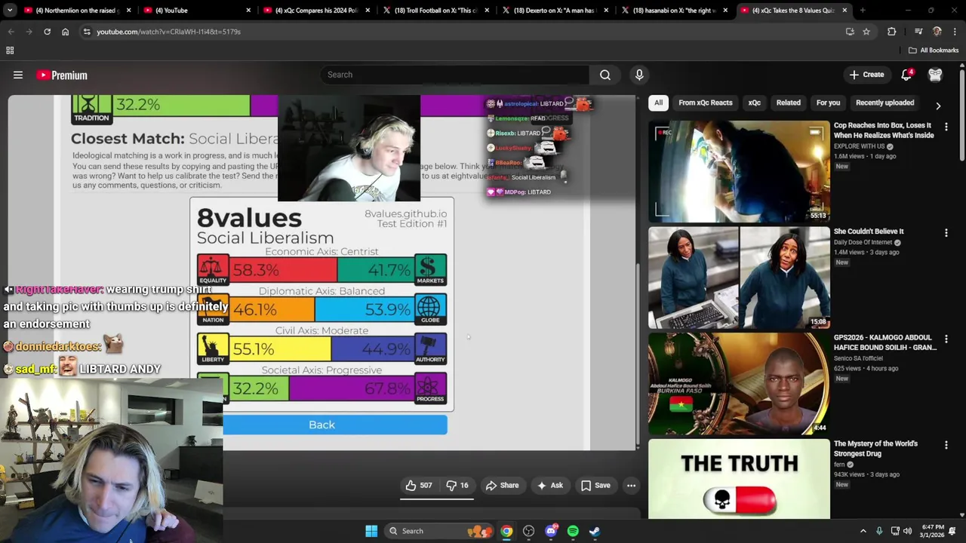Open the Discord taskbar icon
The width and height of the screenshot is (966, 543).
[551, 531]
